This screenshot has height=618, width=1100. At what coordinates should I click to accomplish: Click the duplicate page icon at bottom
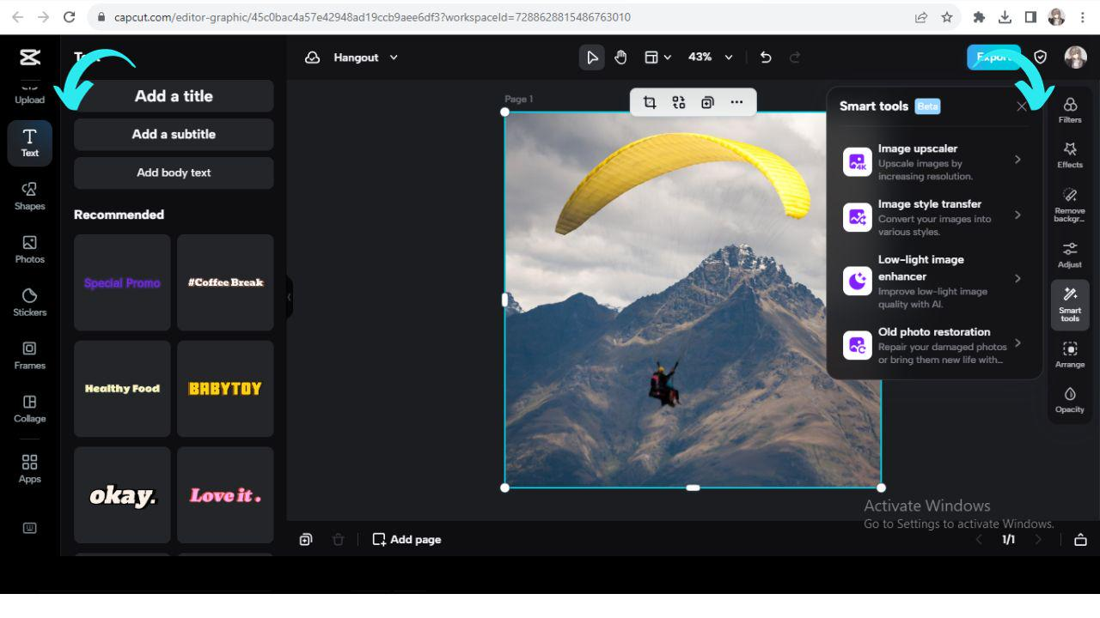(x=306, y=540)
